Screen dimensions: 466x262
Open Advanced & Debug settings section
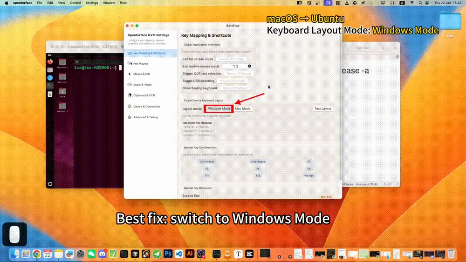[145, 117]
